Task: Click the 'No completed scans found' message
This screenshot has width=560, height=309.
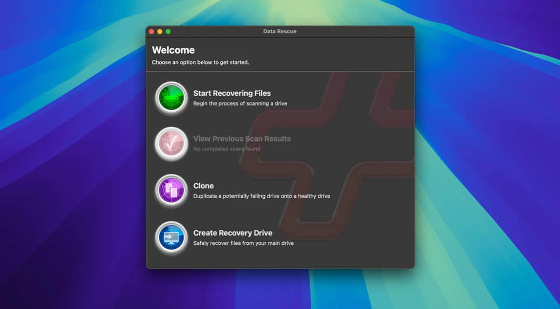Action: [x=227, y=149]
